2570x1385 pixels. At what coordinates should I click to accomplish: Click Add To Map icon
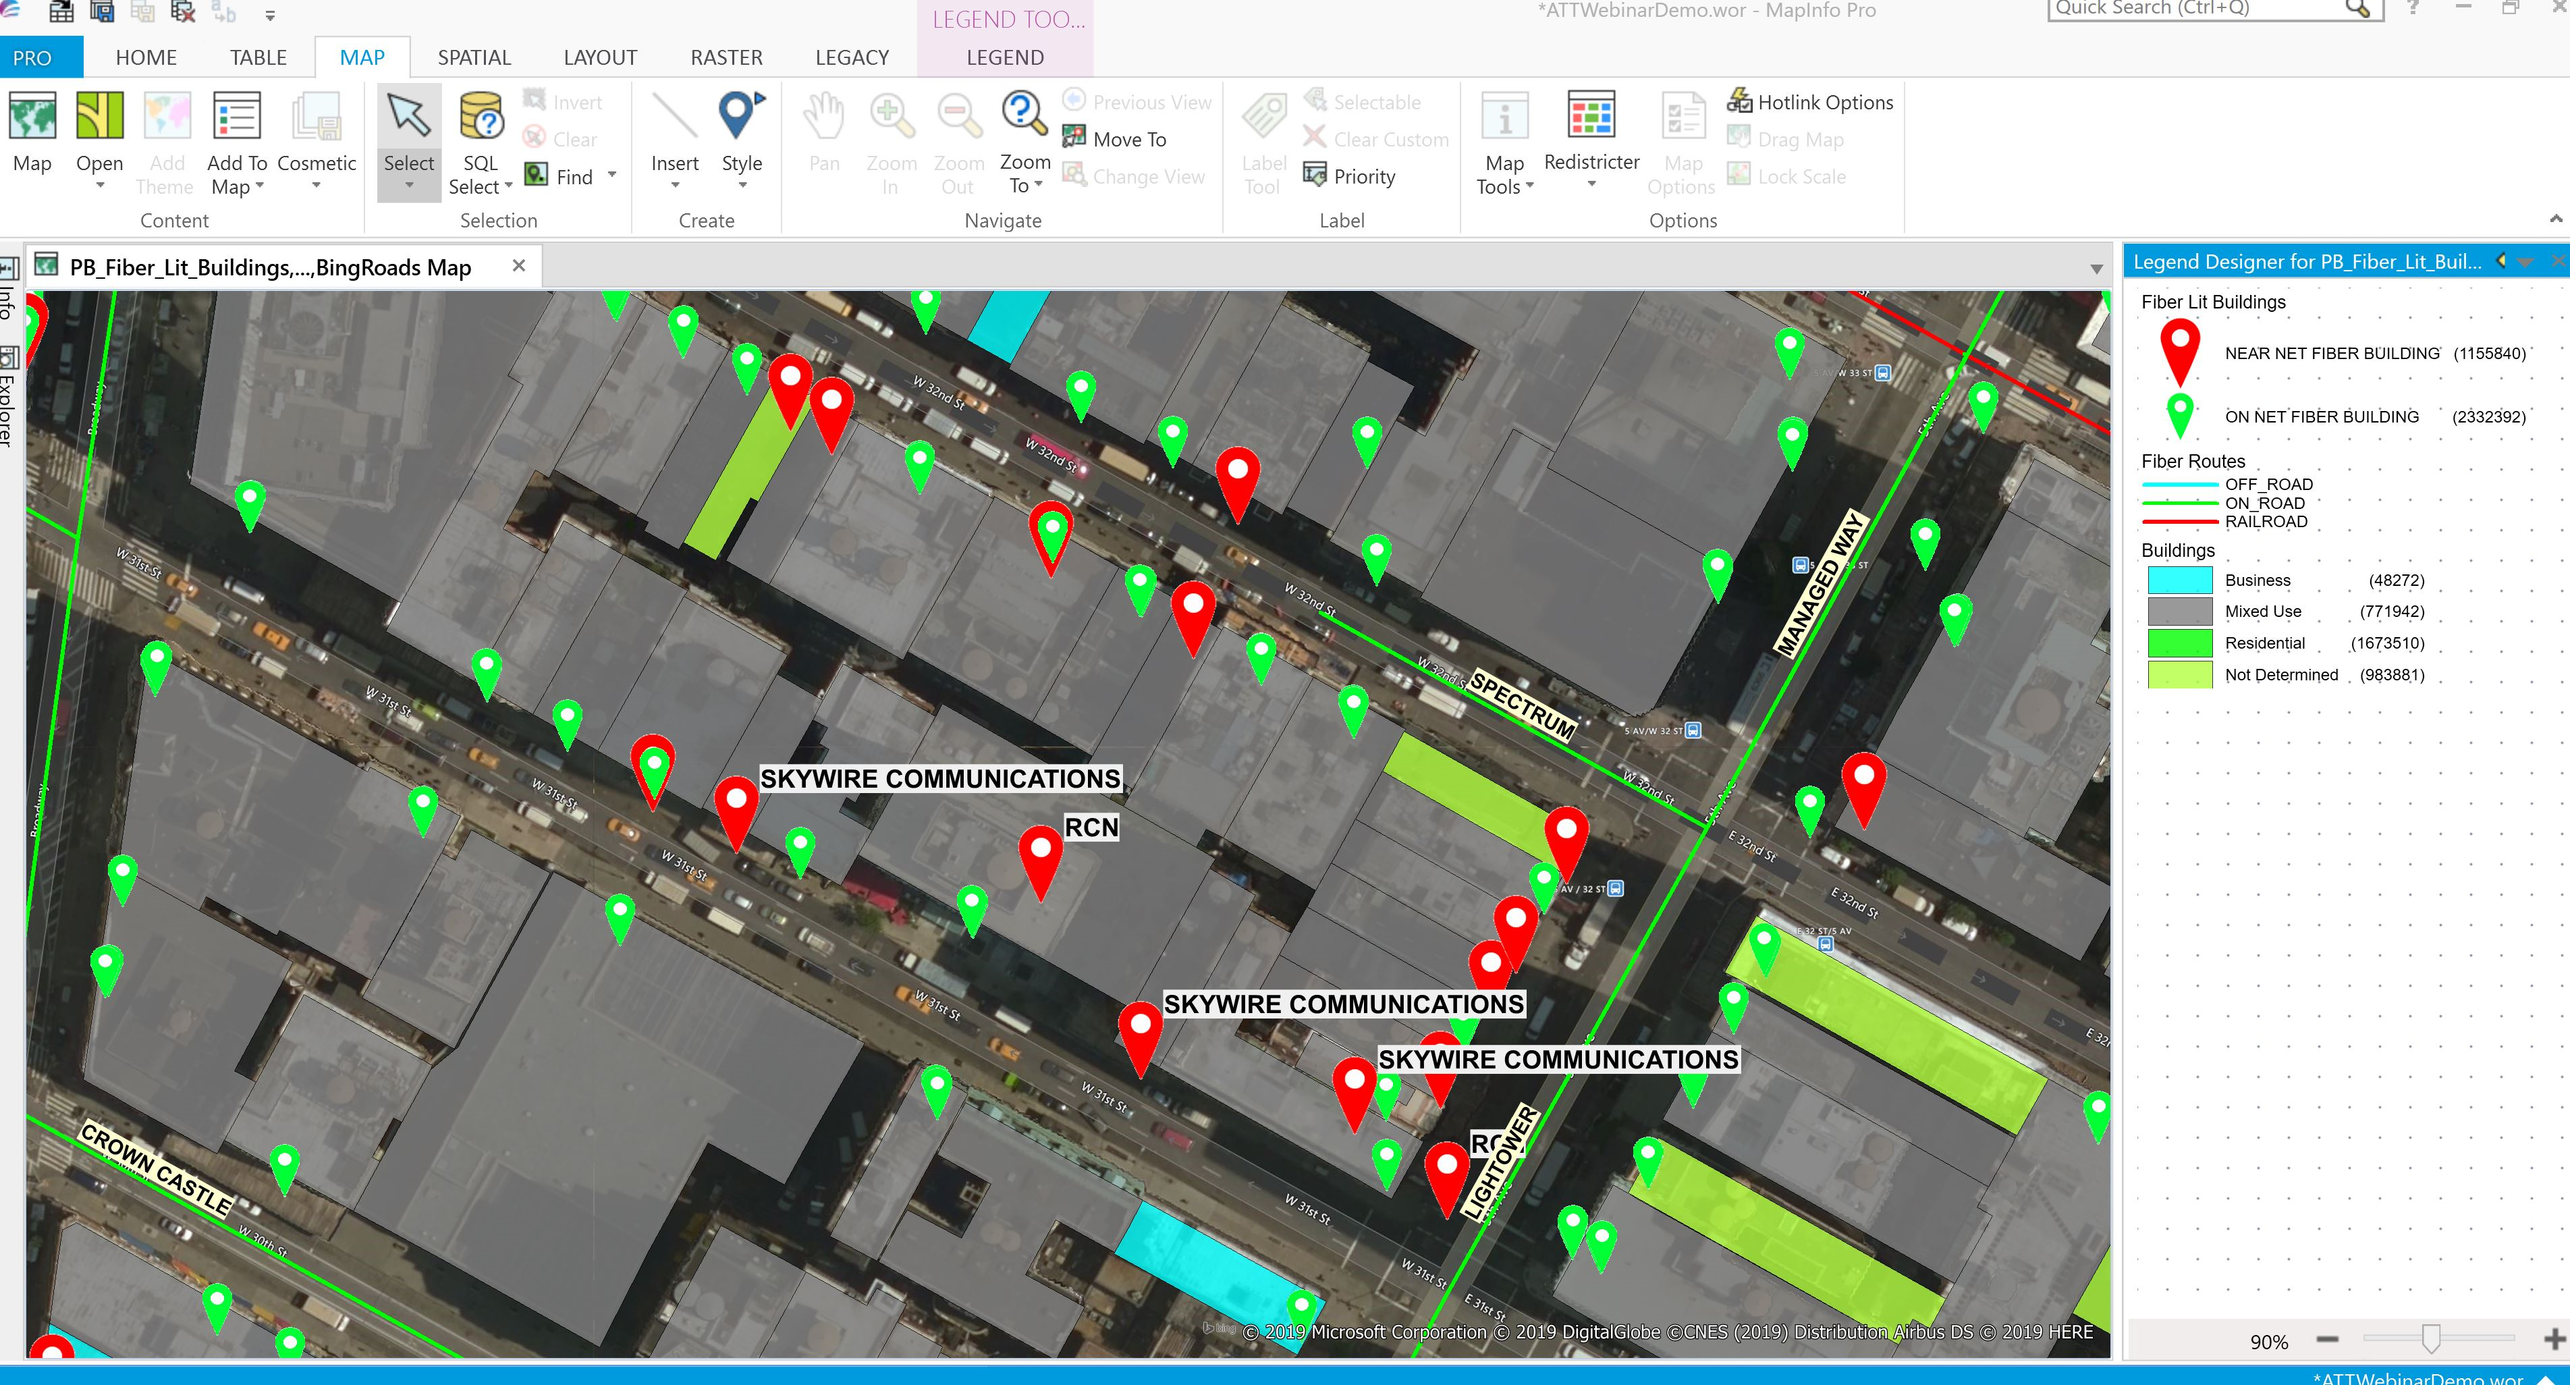(x=236, y=117)
